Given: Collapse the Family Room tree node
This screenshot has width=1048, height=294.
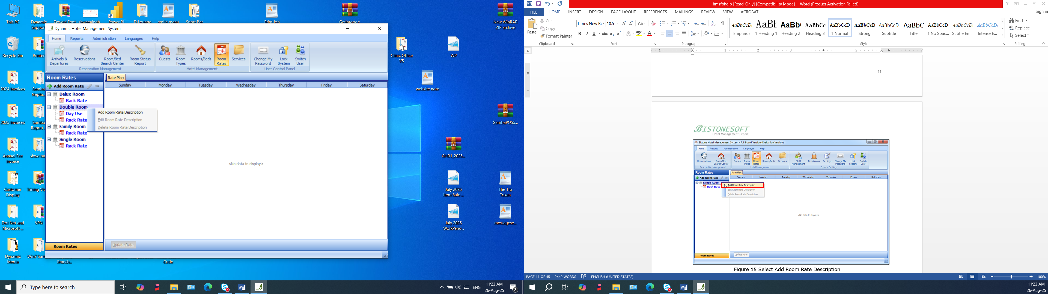Looking at the screenshot, I should click(x=49, y=127).
